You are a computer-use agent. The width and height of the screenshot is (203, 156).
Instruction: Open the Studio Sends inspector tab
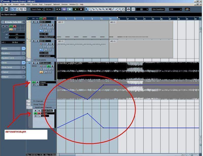pos(13,67)
